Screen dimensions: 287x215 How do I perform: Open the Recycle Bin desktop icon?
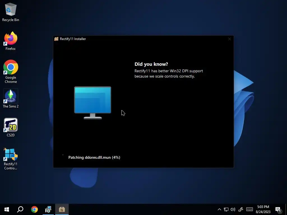11,12
